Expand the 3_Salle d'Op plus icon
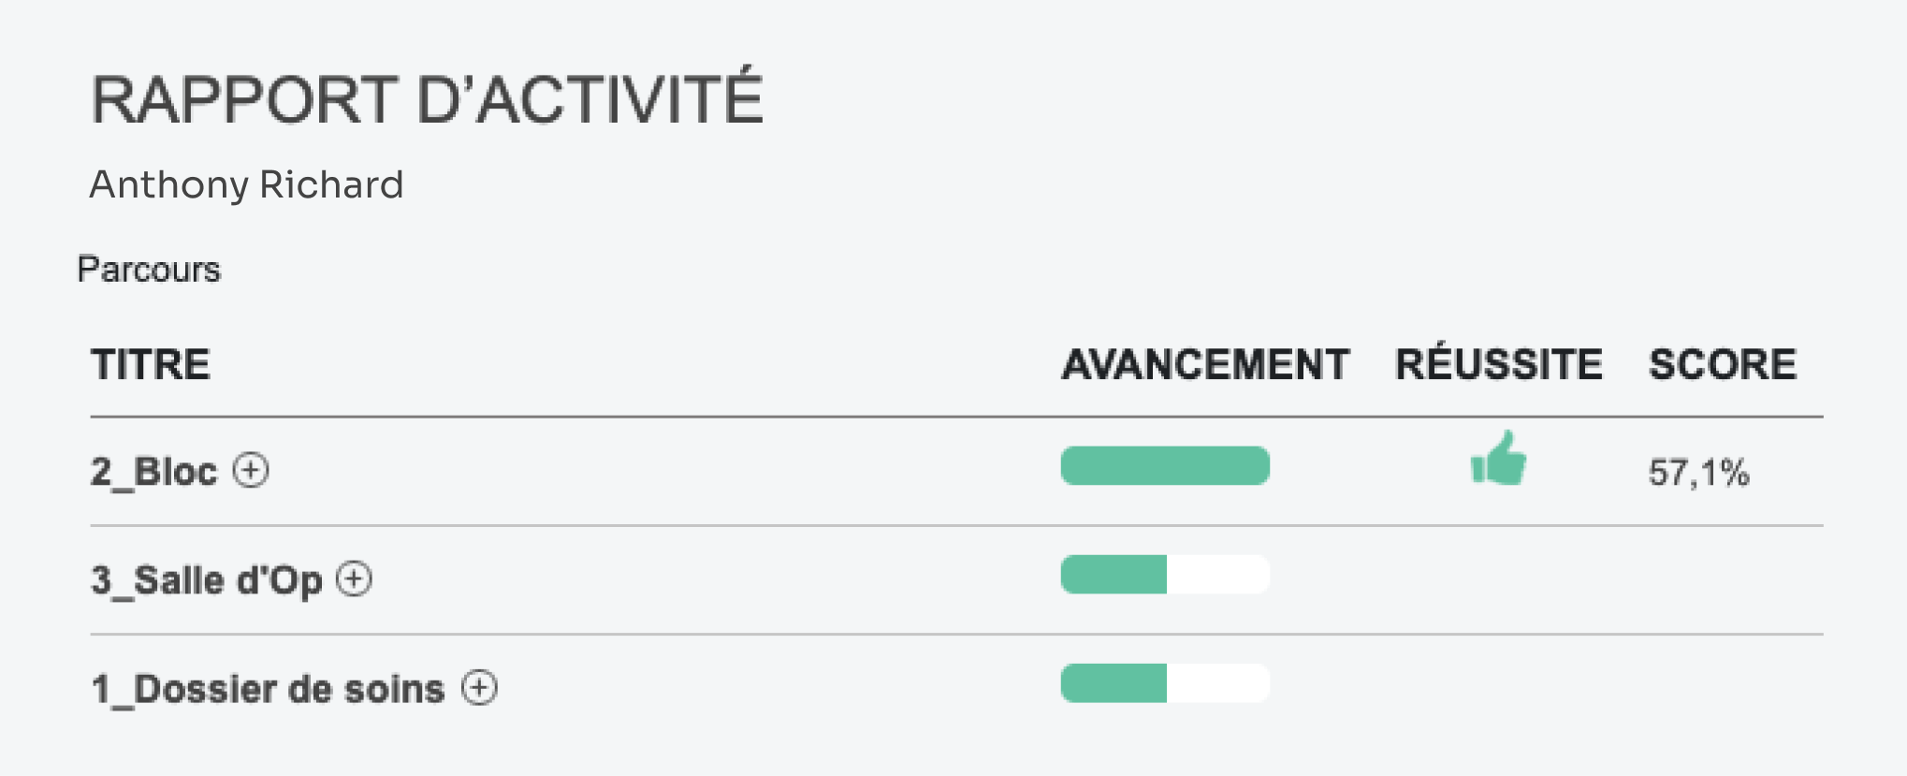This screenshot has width=1907, height=776. pyautogui.click(x=355, y=578)
